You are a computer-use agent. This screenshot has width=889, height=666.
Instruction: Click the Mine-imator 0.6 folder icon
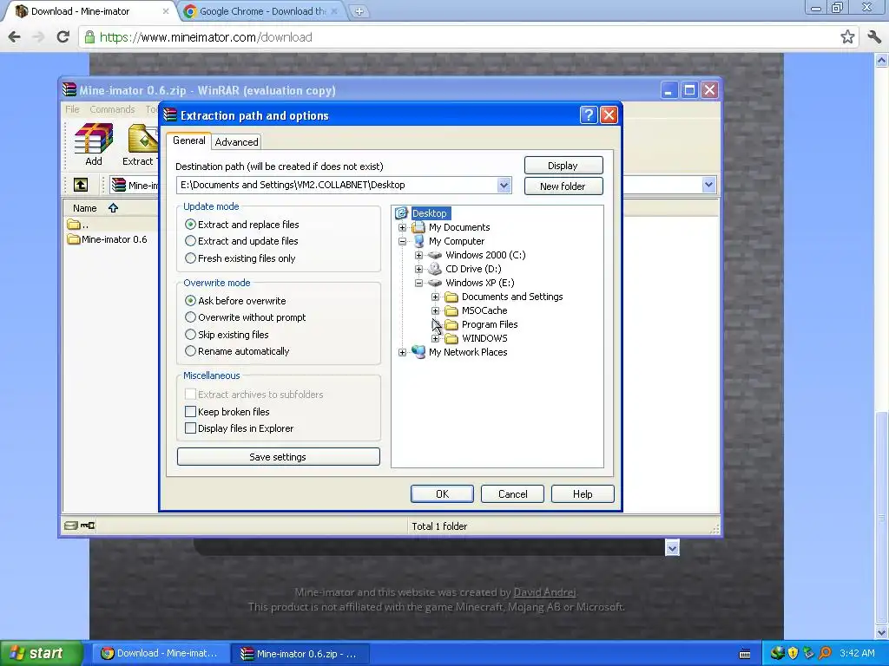(x=74, y=239)
